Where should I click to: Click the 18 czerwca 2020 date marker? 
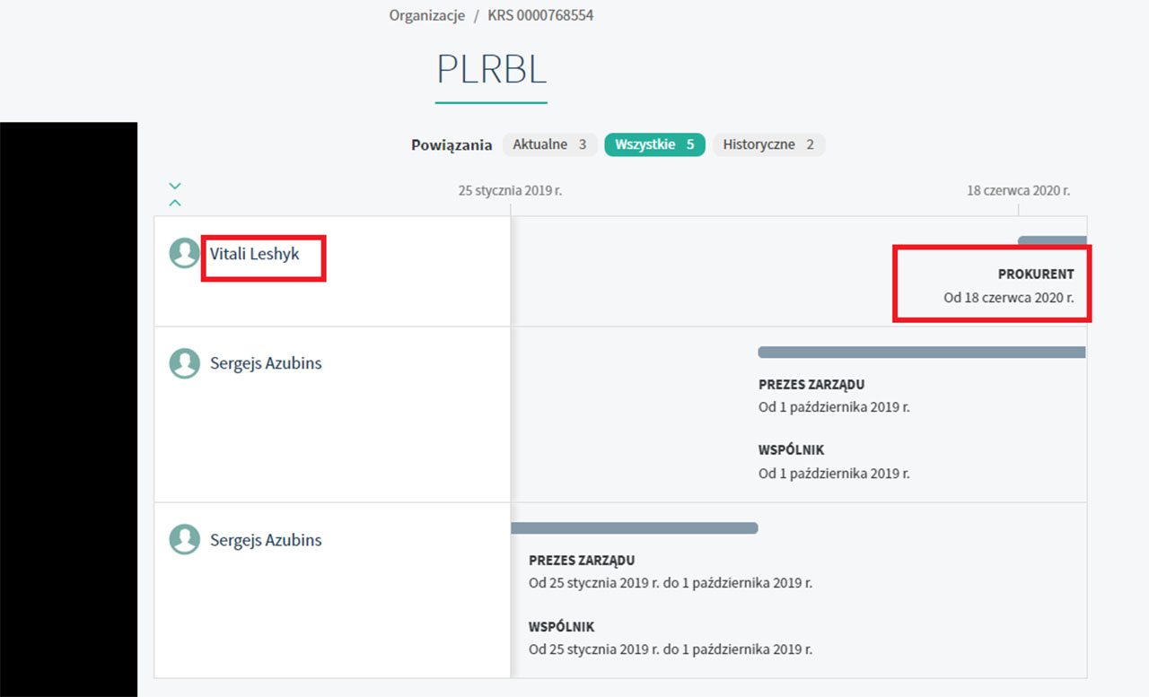pos(1018,190)
